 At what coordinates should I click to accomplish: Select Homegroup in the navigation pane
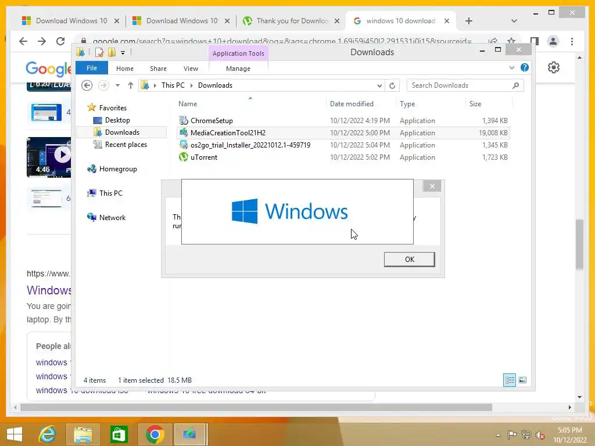(118, 169)
